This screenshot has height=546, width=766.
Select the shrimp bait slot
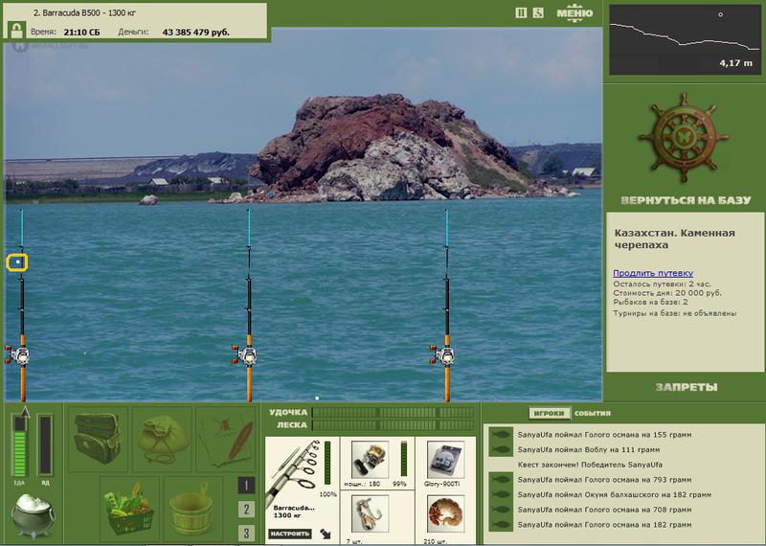click(x=445, y=513)
